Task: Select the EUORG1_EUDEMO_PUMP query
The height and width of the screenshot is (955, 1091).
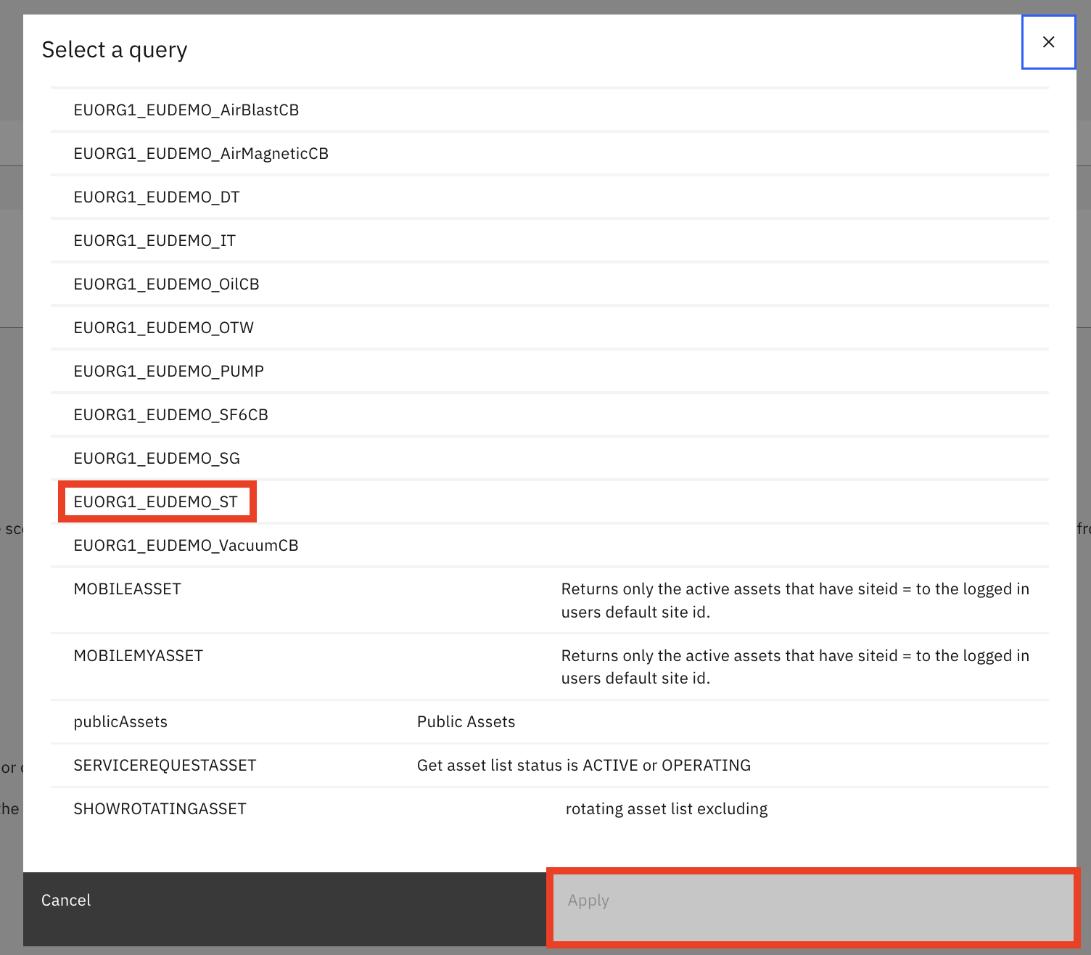Action: (549, 371)
